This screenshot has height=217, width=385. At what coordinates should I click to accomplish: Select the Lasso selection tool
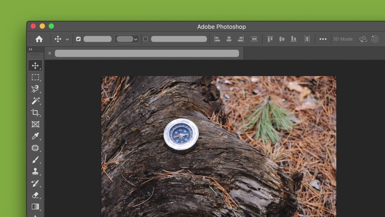[35, 89]
